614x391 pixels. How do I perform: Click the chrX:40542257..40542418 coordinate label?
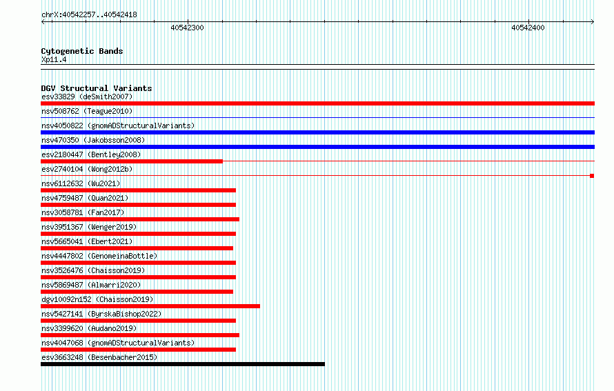89,15
